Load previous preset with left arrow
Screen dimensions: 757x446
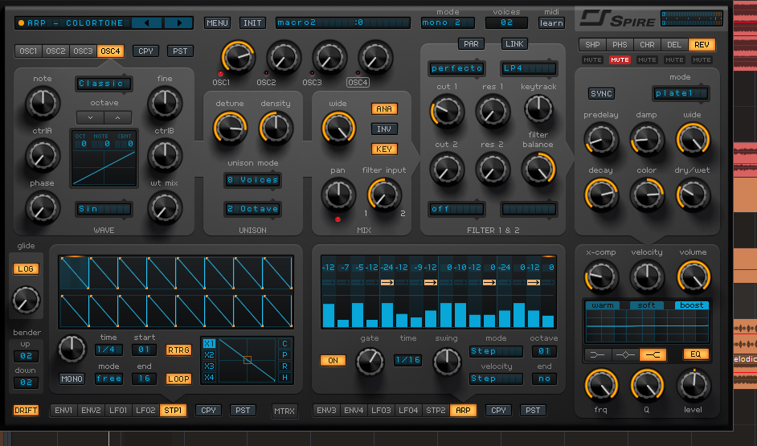(x=146, y=23)
